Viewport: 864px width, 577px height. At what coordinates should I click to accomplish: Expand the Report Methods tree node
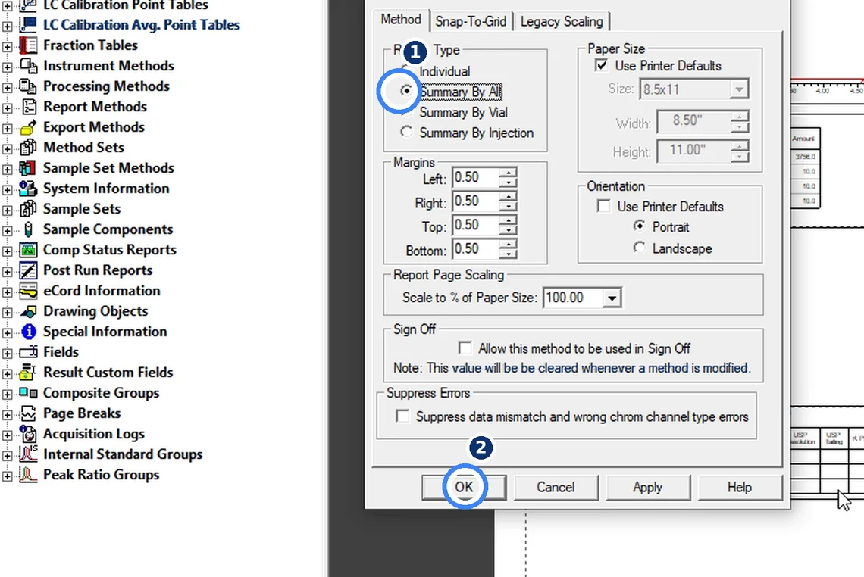click(x=7, y=108)
